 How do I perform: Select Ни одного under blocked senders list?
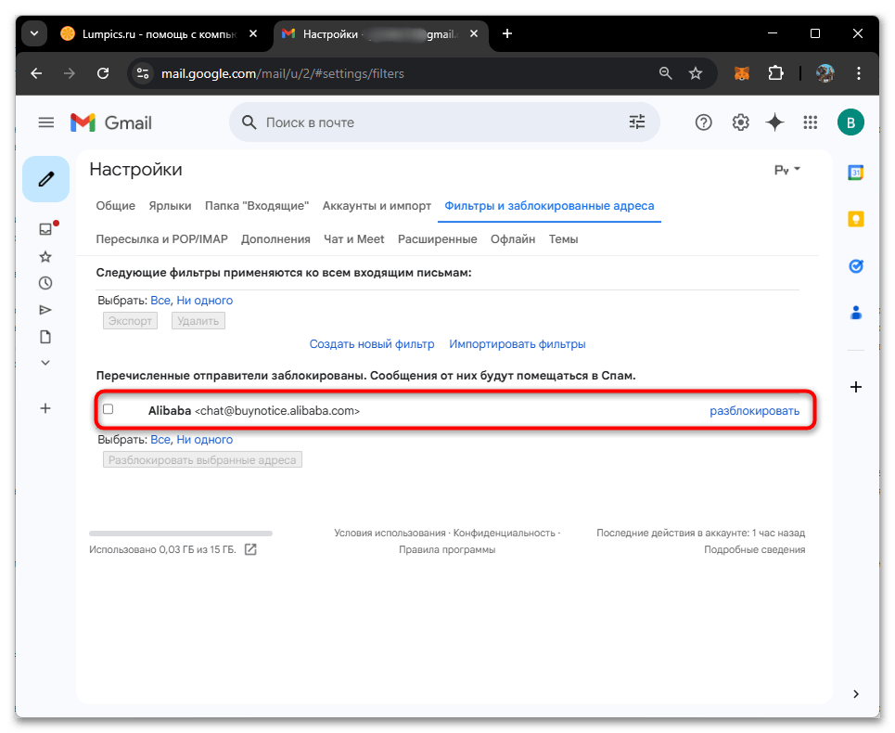(x=204, y=440)
